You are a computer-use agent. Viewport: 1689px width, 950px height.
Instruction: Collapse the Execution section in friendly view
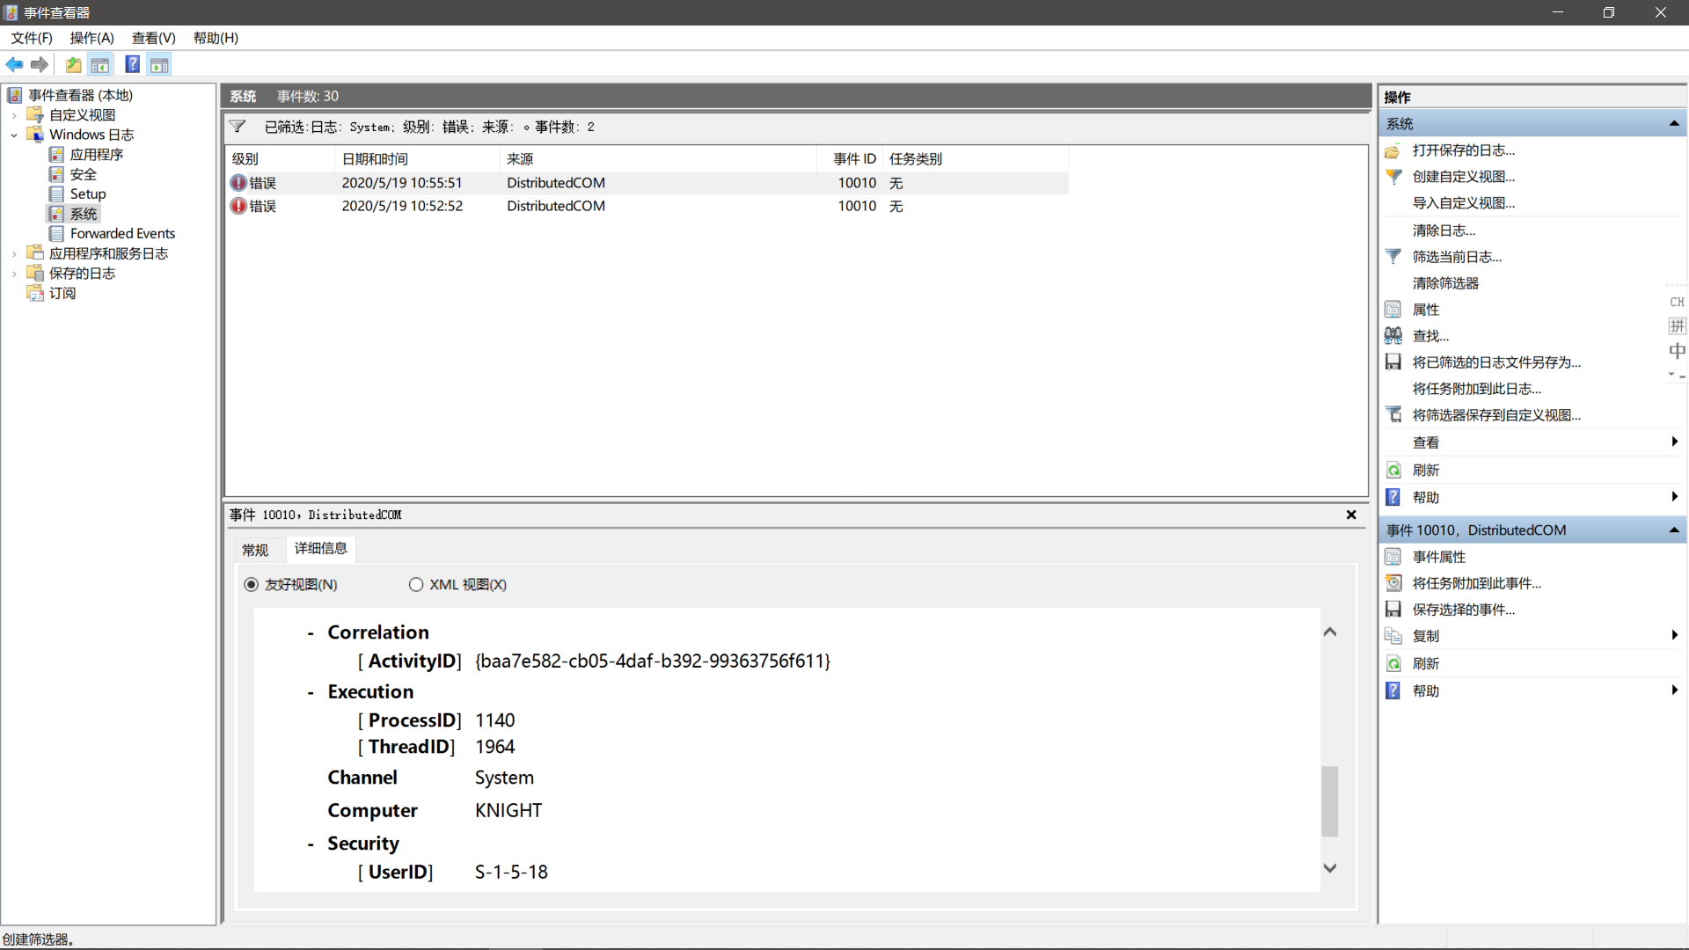[310, 691]
